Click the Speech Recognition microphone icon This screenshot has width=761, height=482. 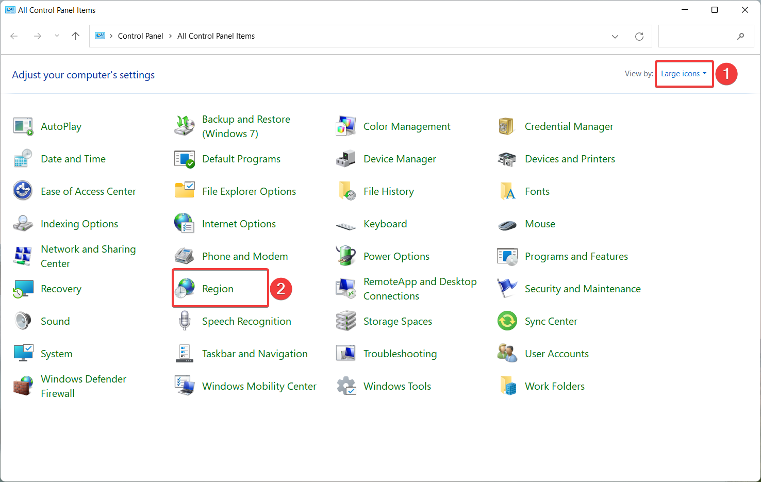tap(185, 321)
